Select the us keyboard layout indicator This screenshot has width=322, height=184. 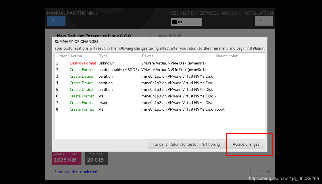pos(186,22)
